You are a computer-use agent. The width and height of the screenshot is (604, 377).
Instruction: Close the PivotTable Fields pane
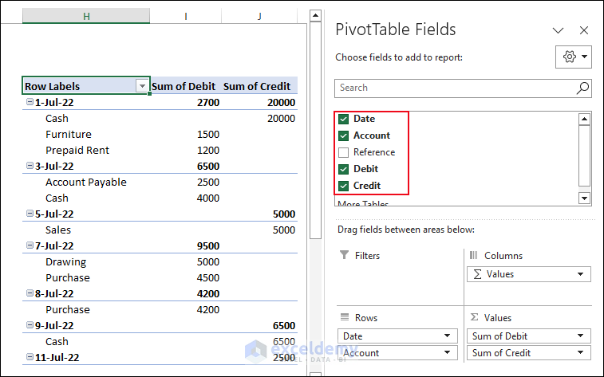pyautogui.click(x=584, y=30)
